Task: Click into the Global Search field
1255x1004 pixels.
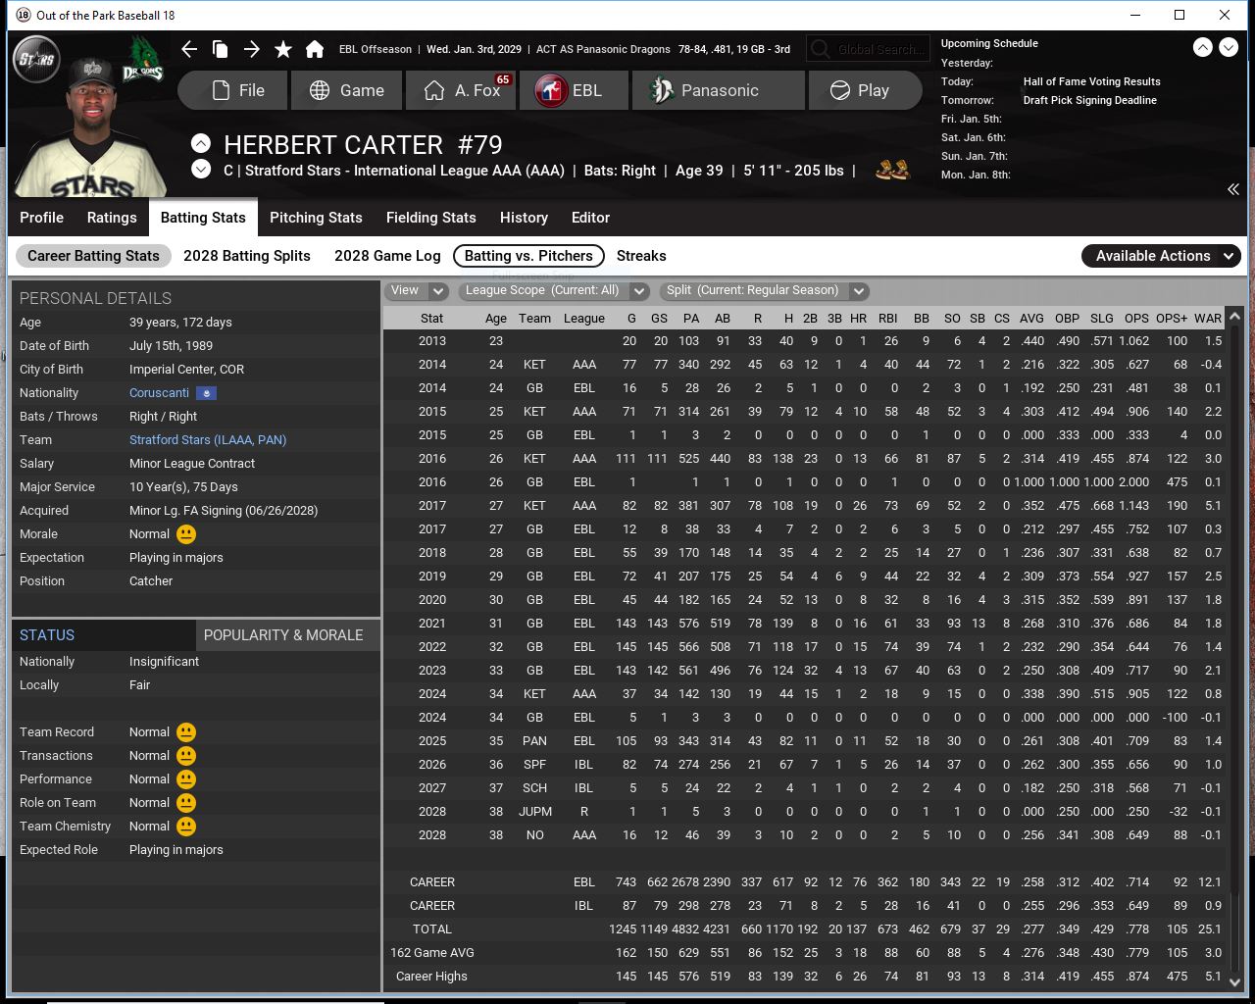Action: point(867,49)
